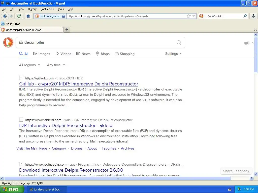Switch to Videos results tab
The height and width of the screenshot is (193, 258).
(63, 54)
